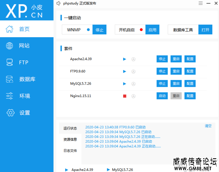Click the globe website icon
The width and height of the screenshot is (219, 172).
(10, 46)
